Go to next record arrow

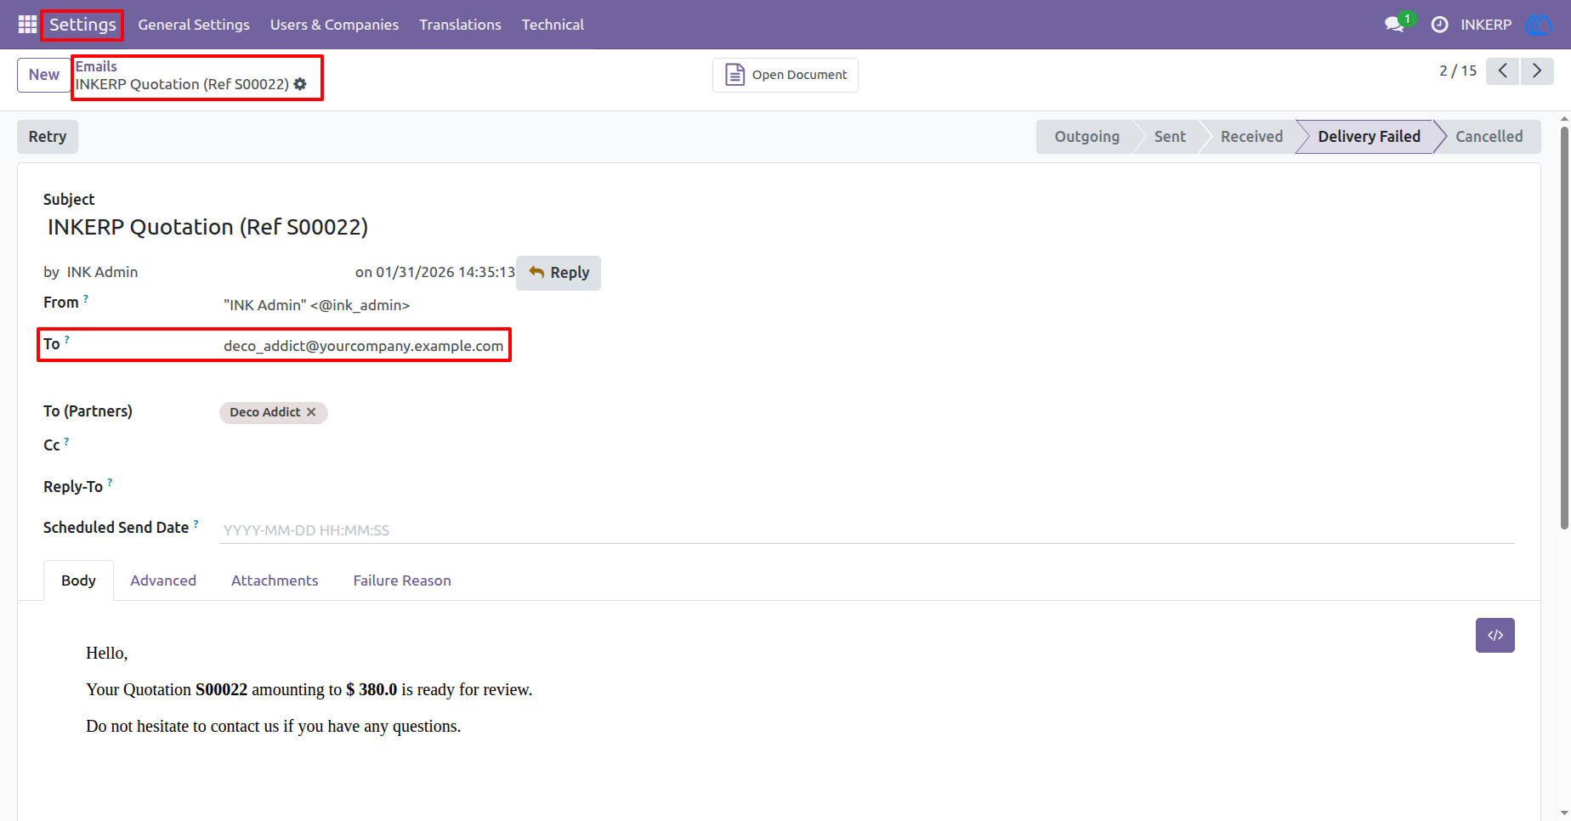[1537, 71]
